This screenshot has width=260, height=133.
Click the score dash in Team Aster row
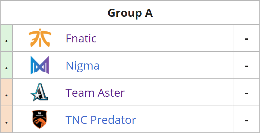click(x=247, y=93)
